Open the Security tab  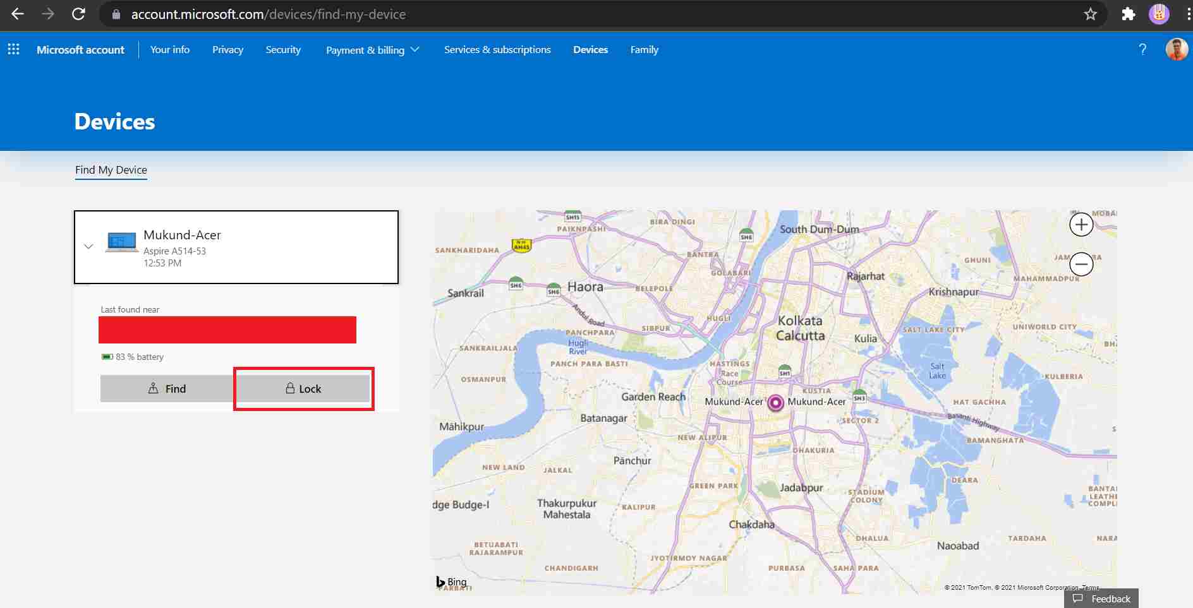pyautogui.click(x=283, y=49)
